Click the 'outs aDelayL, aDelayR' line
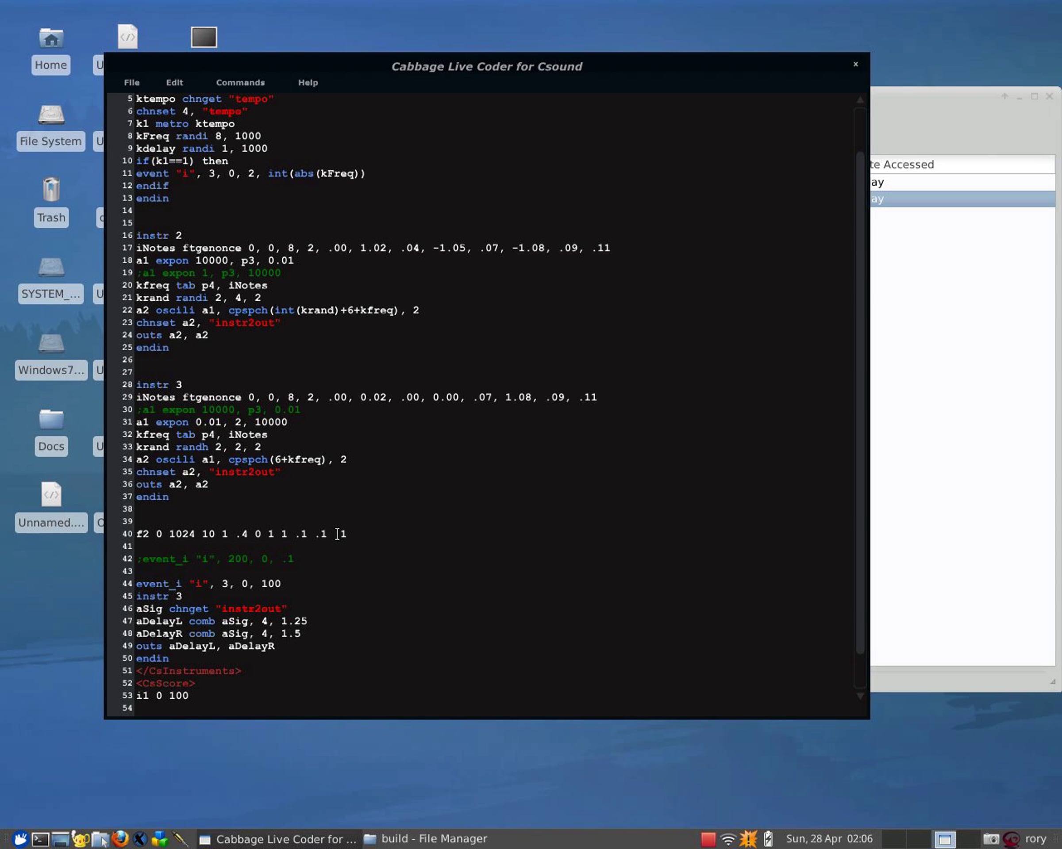 205,646
